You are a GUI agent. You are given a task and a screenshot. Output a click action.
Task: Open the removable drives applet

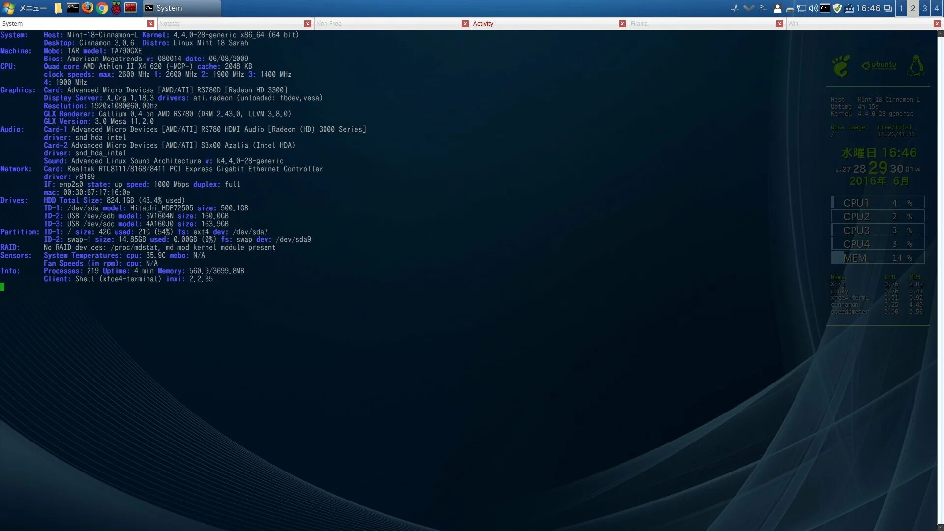(x=790, y=9)
